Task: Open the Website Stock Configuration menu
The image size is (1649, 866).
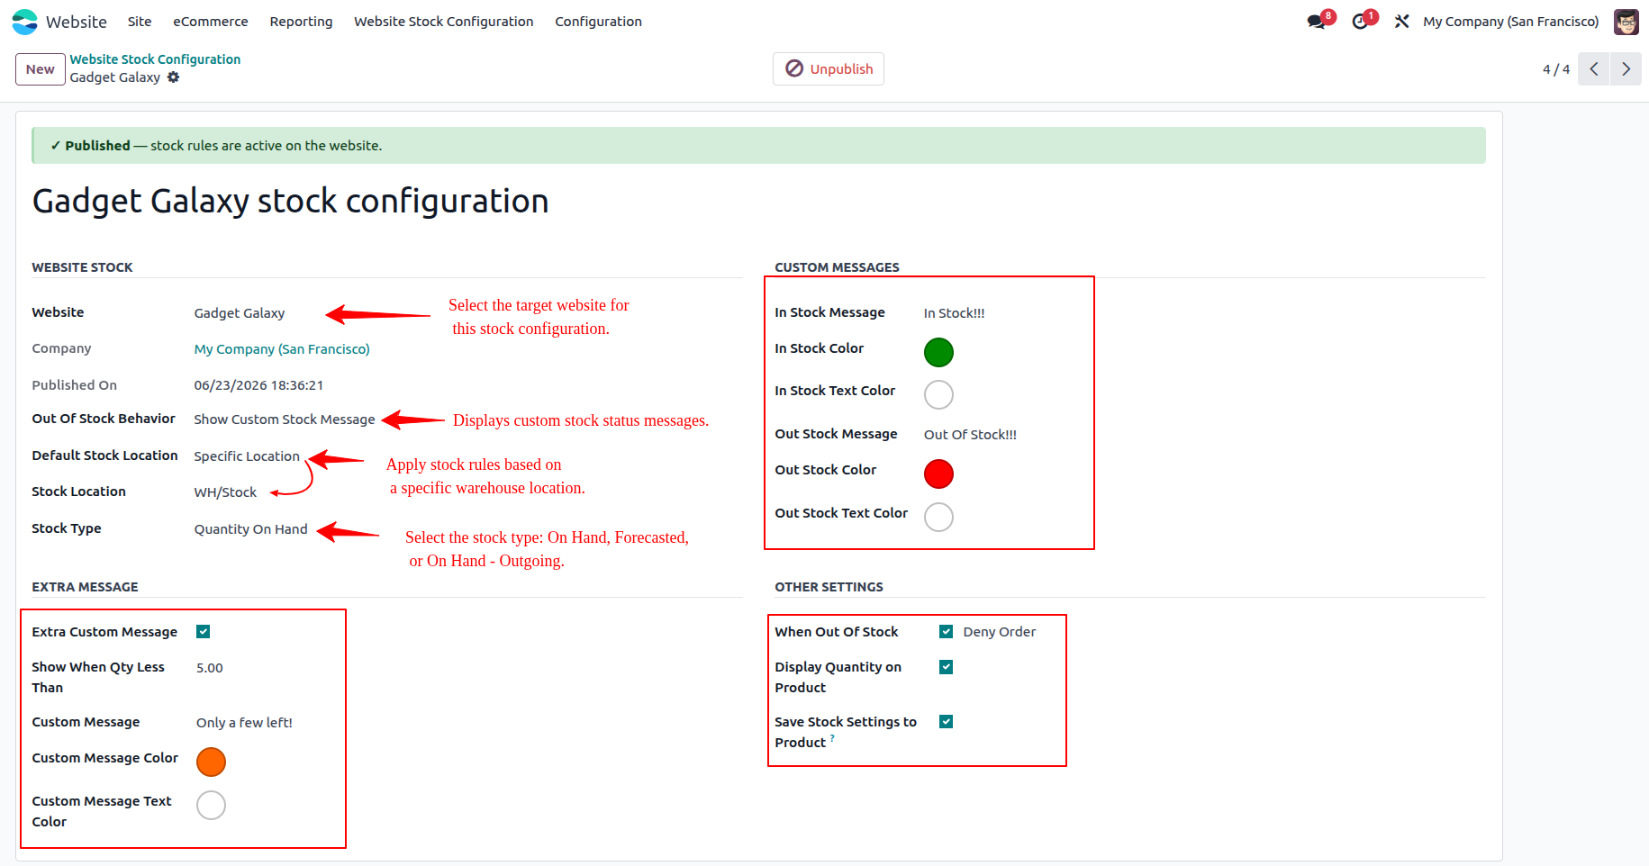Action: coord(443,22)
